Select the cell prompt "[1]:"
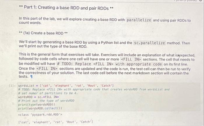Viewport: 204px width, 126px height. (x=12, y=86)
